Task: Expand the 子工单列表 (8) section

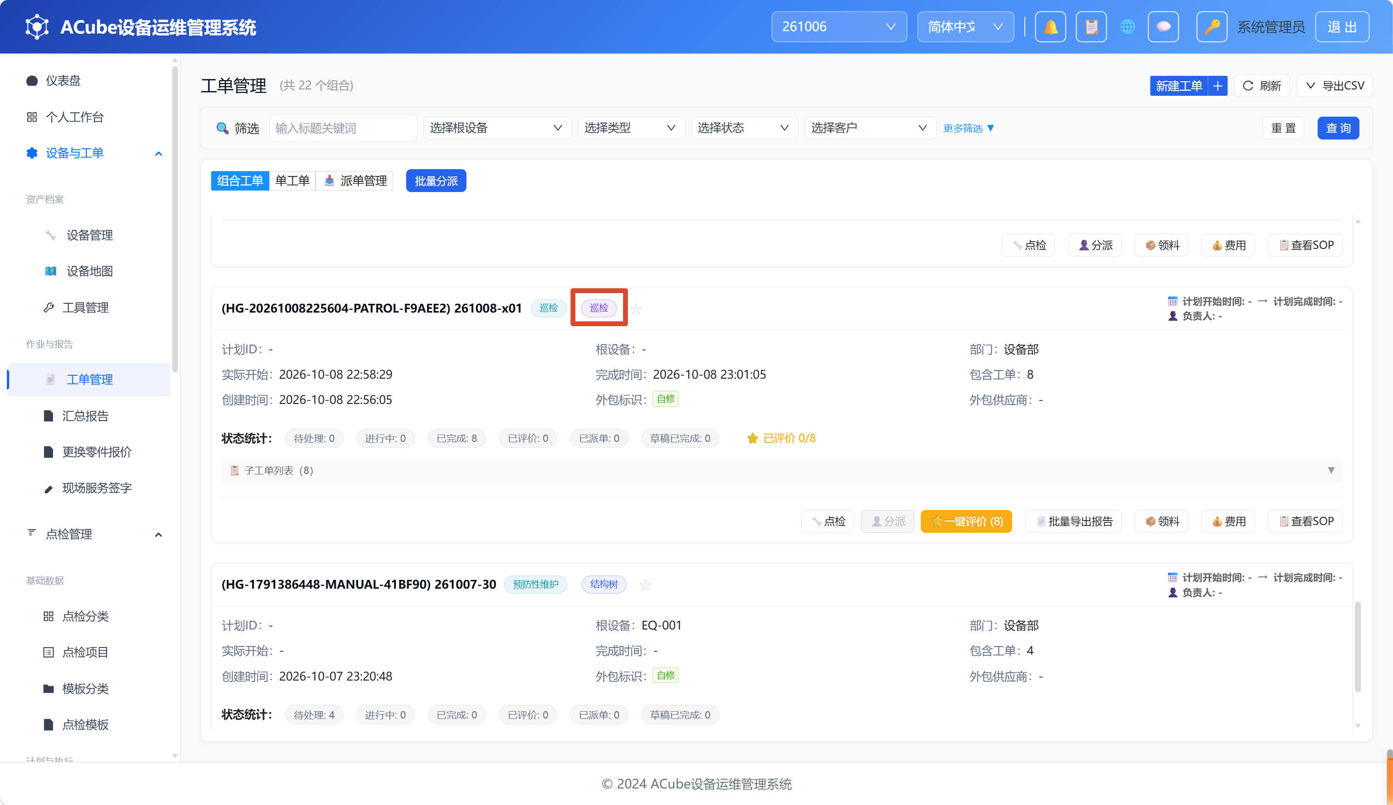Action: (x=781, y=470)
